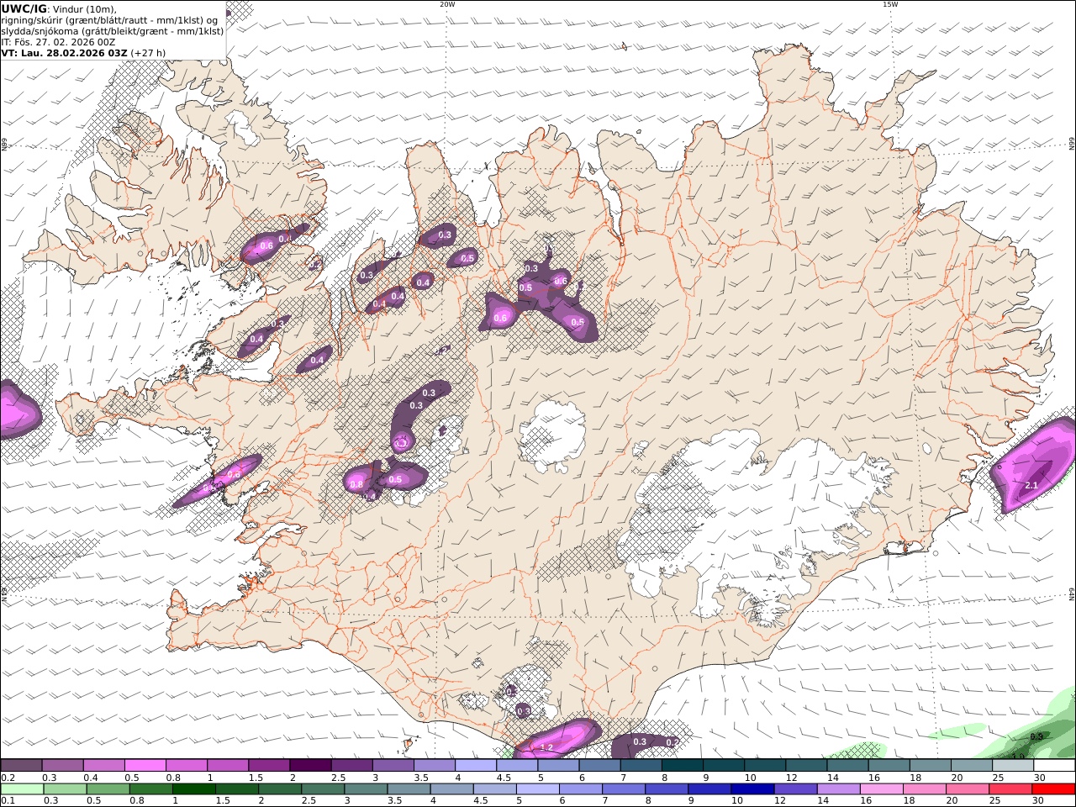Viewport: 1076px width, 807px height.
Task: Click the '1.2' precipitation value on the south coast
Action: click(x=546, y=747)
